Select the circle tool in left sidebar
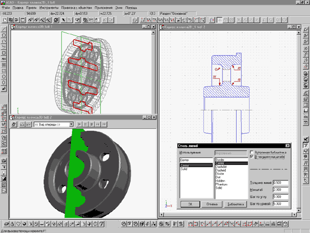 tap(4, 35)
